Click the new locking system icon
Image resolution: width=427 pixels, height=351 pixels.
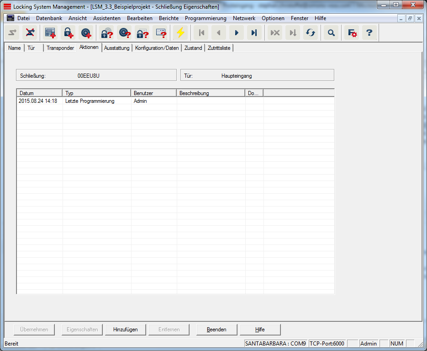50,33
